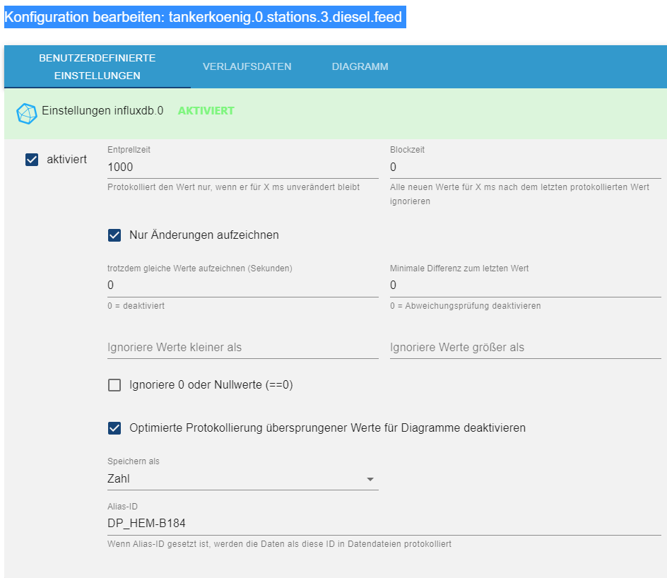Viewport: 667px width, 578px height.
Task: Toggle optimierte Protokollierung checkbox
Action: click(x=114, y=428)
